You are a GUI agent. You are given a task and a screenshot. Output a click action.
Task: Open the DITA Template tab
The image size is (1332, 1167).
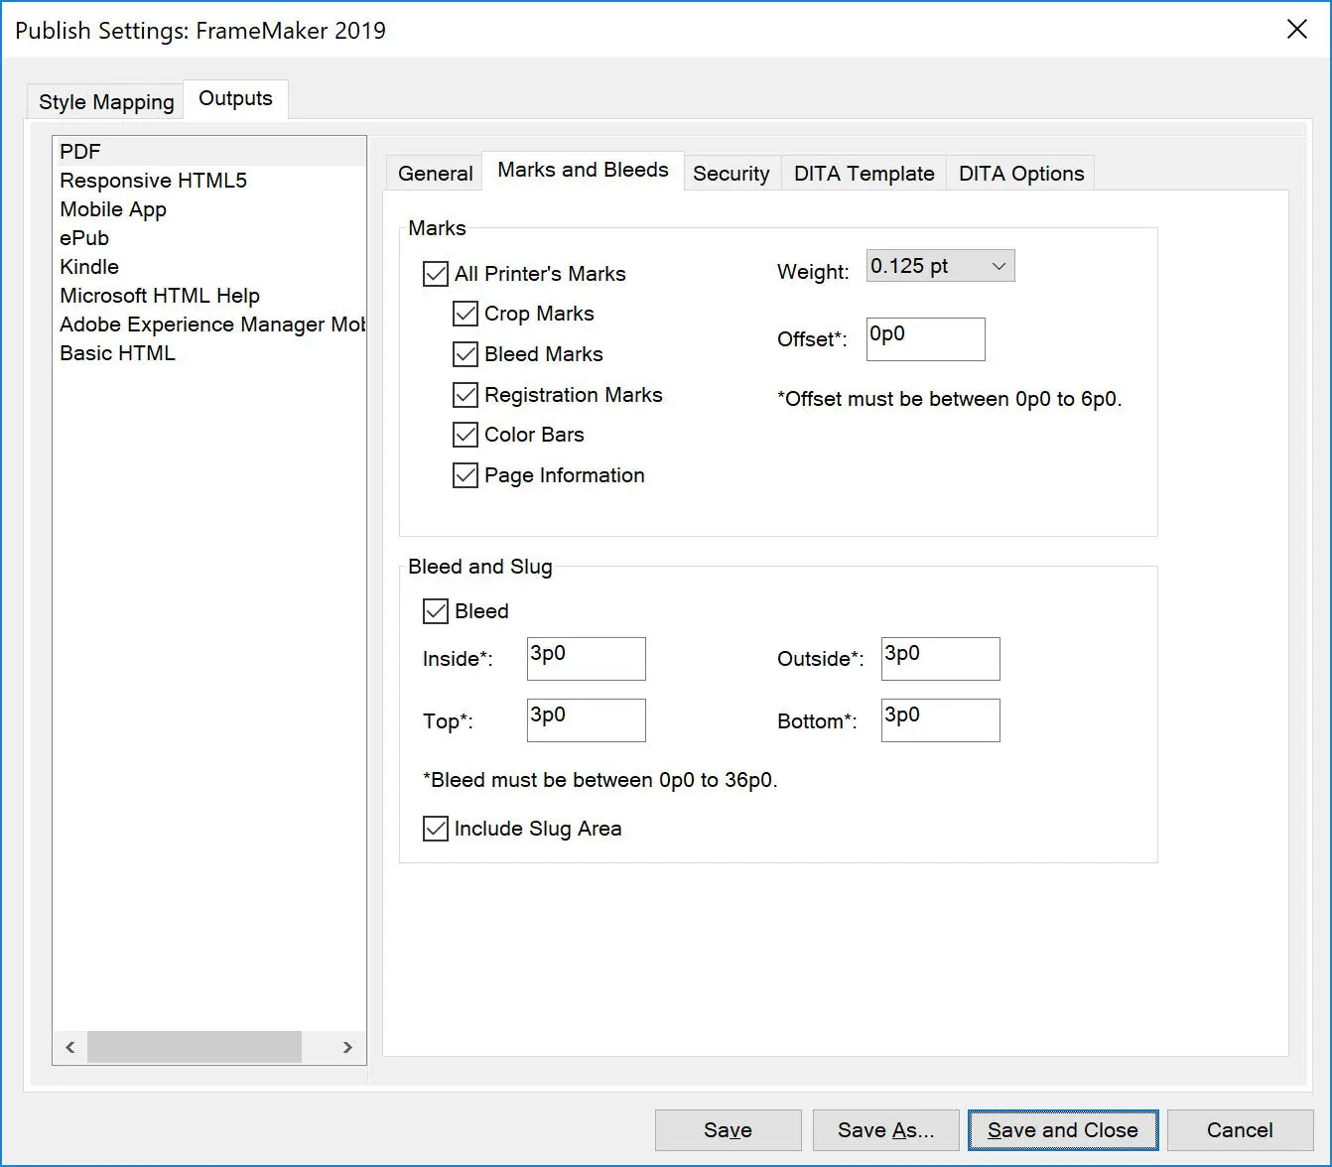click(x=864, y=174)
